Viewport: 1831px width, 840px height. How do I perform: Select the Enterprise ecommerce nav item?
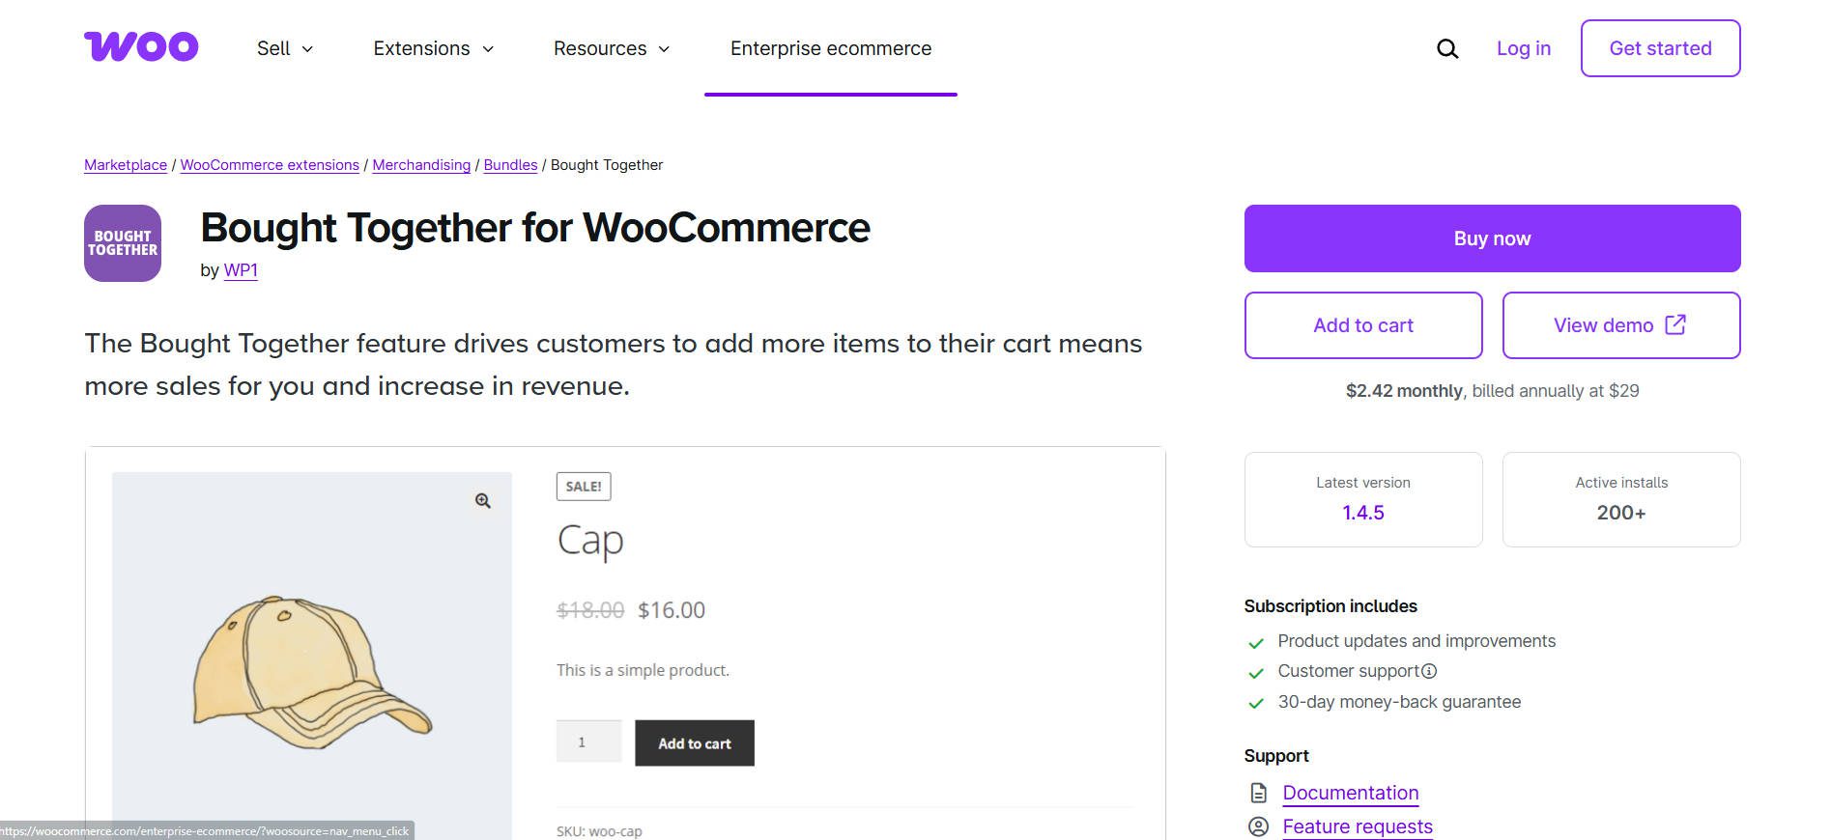pos(830,48)
